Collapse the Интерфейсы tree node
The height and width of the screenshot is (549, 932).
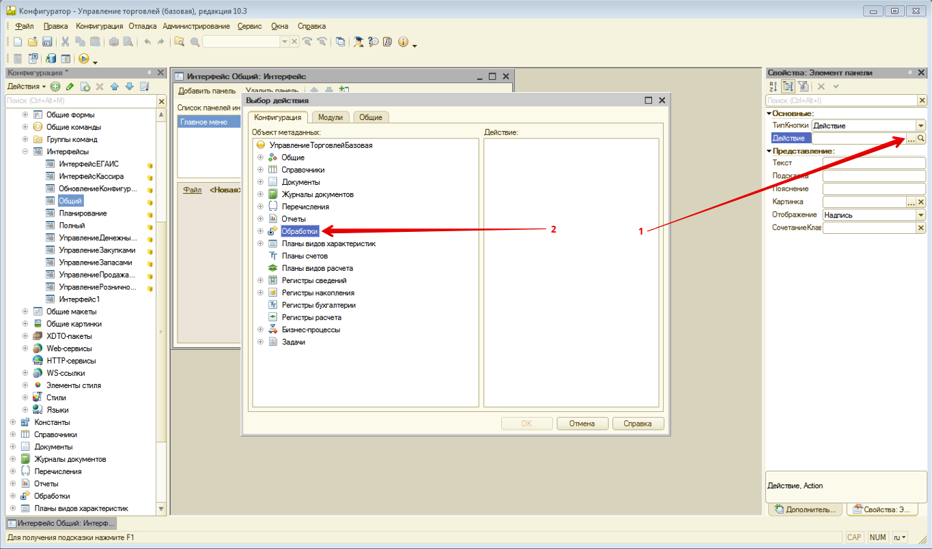(25, 151)
